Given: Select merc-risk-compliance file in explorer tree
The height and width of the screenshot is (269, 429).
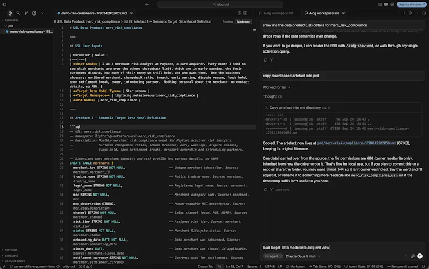Looking at the screenshot, I should pyautogui.click(x=29, y=32).
